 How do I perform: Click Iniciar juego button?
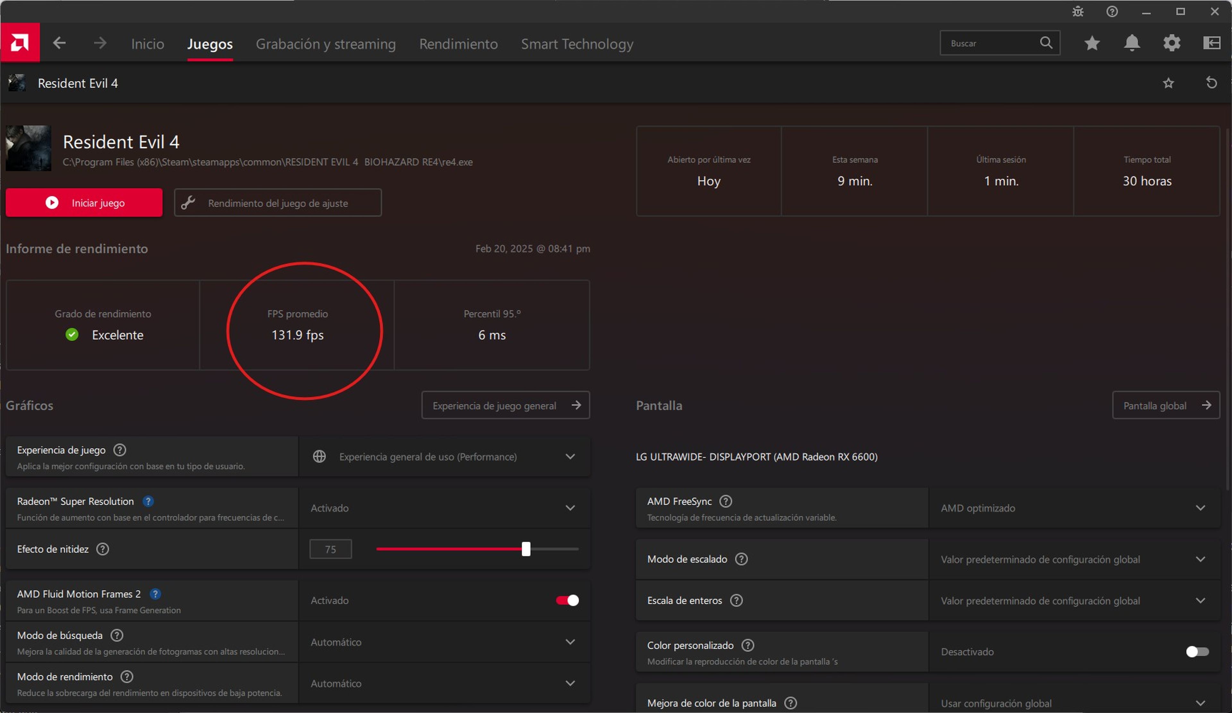[84, 202]
